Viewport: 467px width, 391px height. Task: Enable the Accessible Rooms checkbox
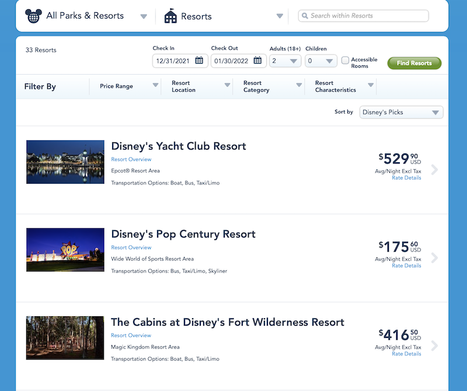(x=346, y=60)
